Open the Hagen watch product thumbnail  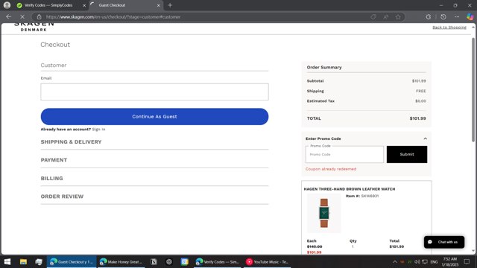click(324, 213)
